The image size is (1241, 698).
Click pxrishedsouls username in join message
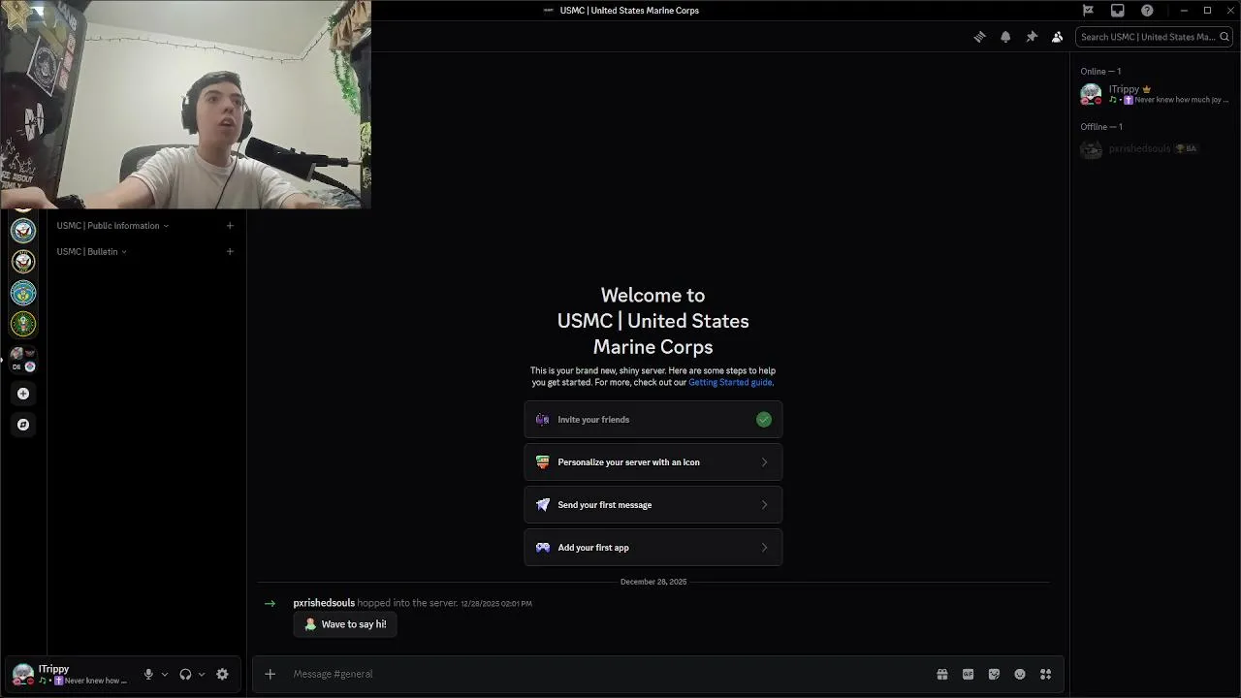pyautogui.click(x=324, y=603)
